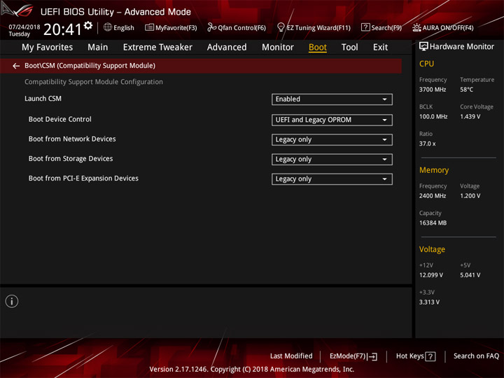504x378 pixels.
Task: Click the info icon in help panel
Action: pyautogui.click(x=12, y=301)
